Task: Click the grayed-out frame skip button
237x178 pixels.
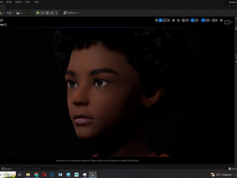Action: pos(42,13)
